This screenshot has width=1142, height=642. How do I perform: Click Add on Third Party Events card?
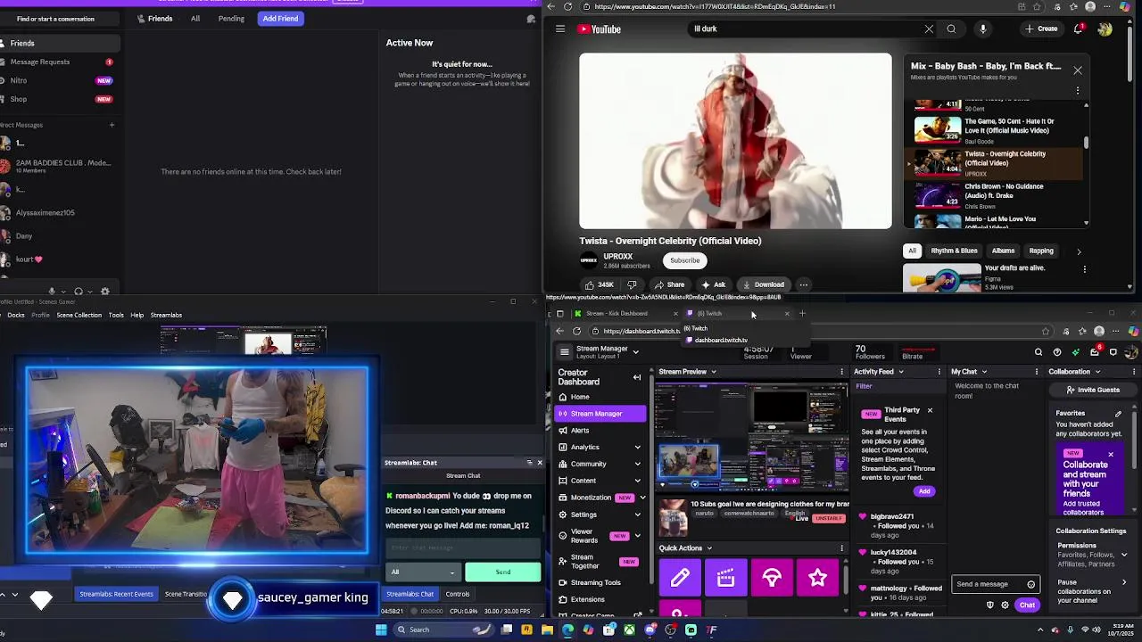pyautogui.click(x=924, y=491)
